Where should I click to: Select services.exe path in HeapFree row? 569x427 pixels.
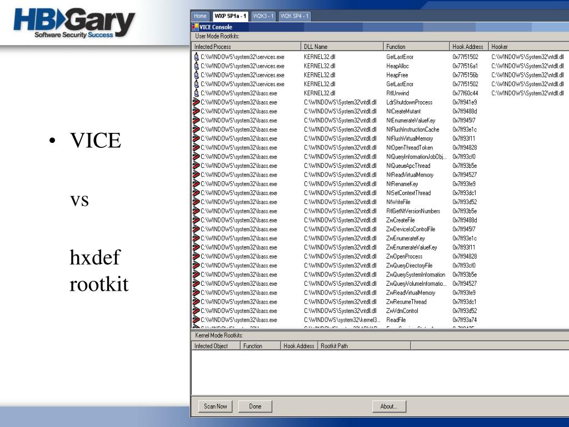click(x=242, y=75)
